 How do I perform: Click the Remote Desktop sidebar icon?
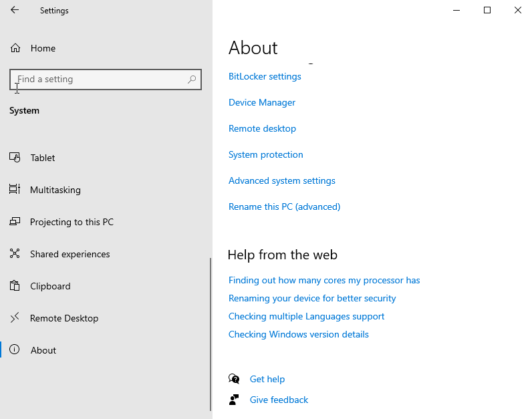15,318
